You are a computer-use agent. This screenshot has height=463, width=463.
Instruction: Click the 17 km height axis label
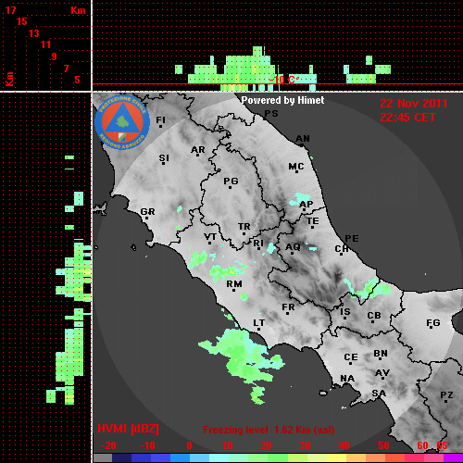click(10, 10)
